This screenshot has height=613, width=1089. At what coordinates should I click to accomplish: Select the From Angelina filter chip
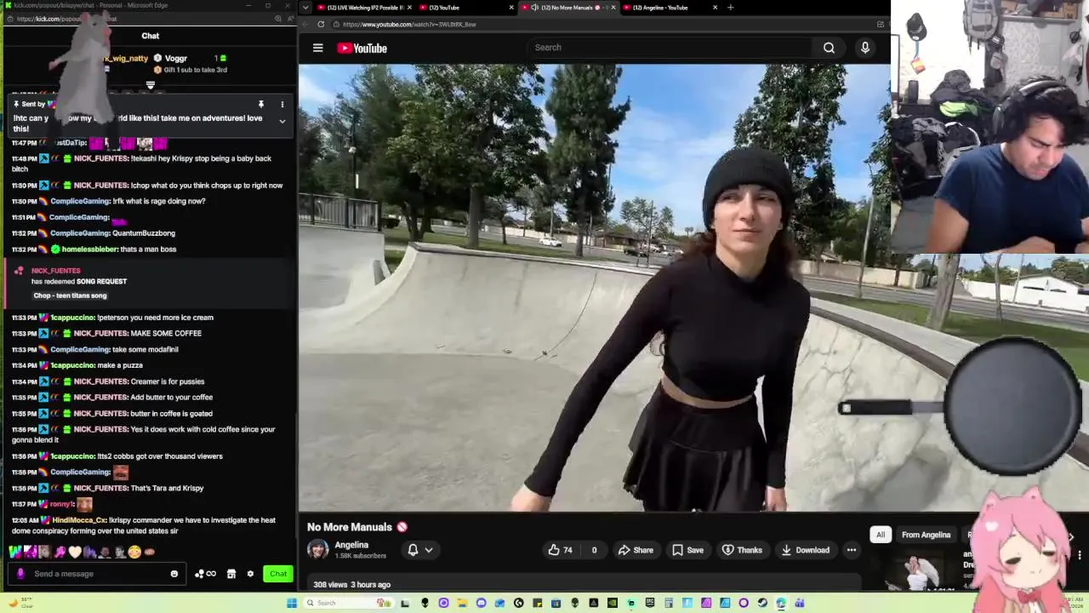point(926,535)
